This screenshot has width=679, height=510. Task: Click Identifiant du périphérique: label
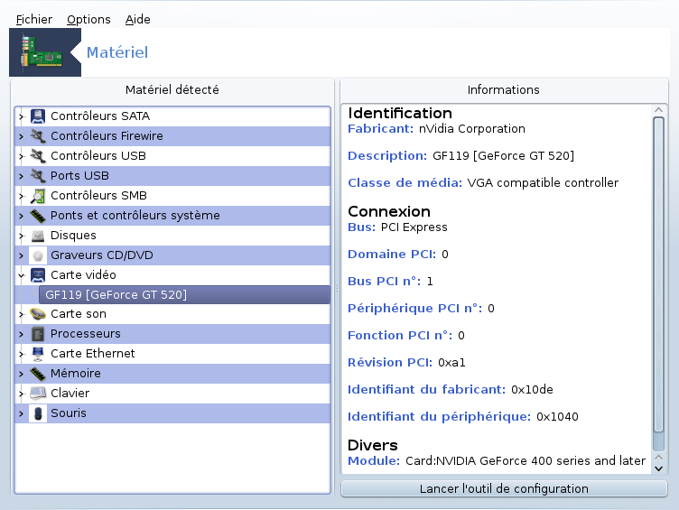(x=439, y=417)
